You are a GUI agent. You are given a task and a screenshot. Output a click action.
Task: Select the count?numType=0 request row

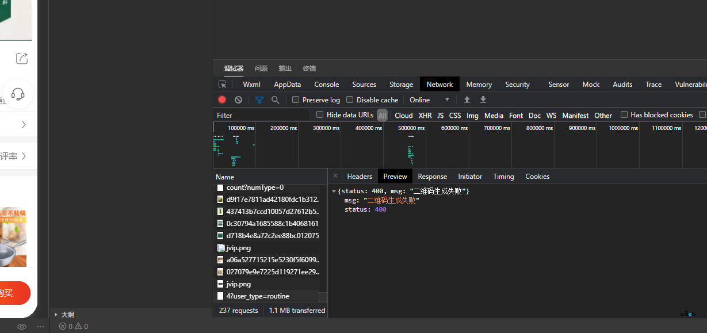pos(266,187)
